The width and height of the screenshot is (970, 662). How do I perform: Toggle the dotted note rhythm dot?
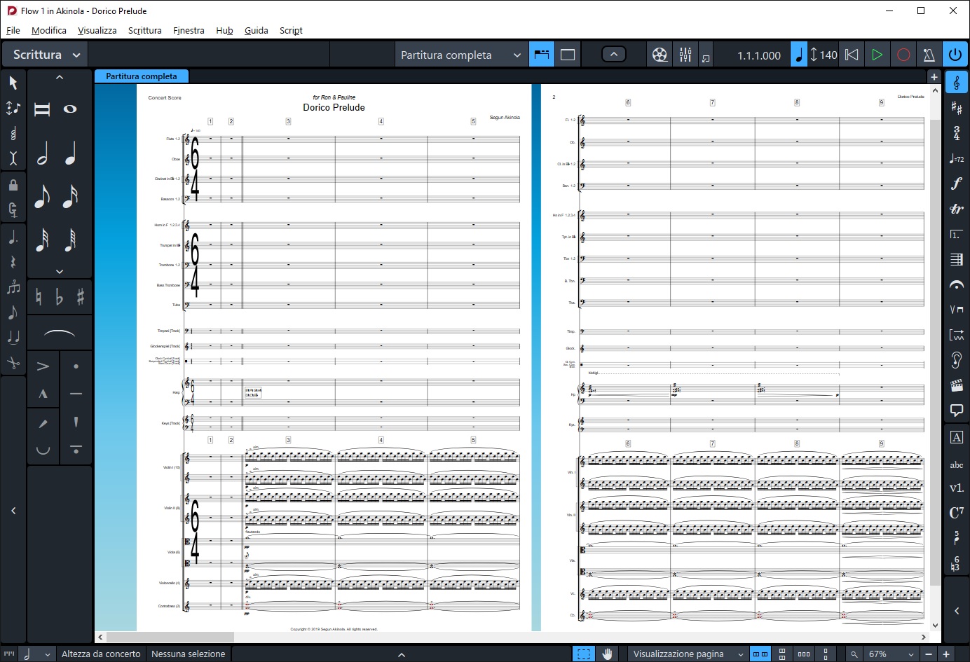(x=13, y=237)
